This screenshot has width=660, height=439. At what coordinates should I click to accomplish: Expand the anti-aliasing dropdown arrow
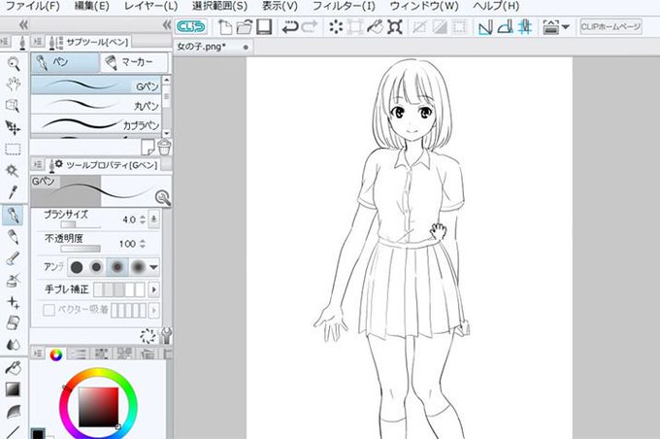pos(153,267)
